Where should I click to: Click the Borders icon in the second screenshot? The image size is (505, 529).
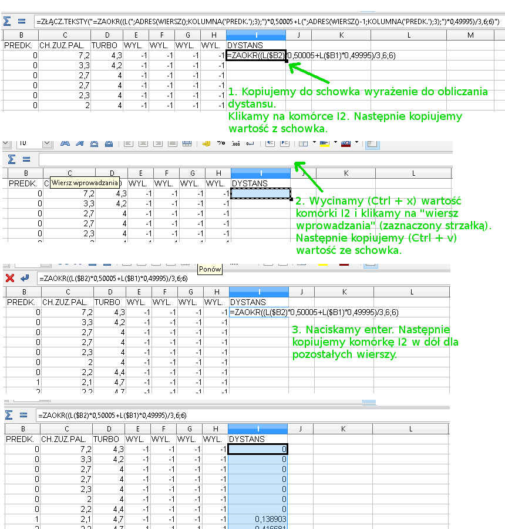303,143
